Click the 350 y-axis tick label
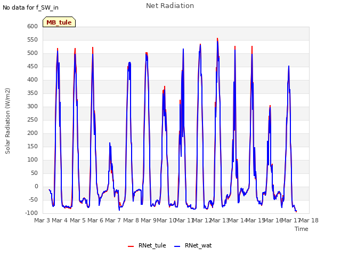341x256 pixels. point(33,93)
